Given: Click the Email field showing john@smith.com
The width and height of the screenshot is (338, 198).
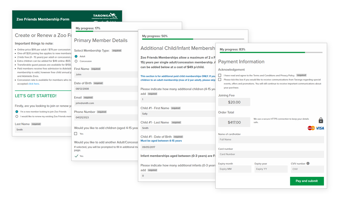Looking at the screenshot, I should click(106, 103).
